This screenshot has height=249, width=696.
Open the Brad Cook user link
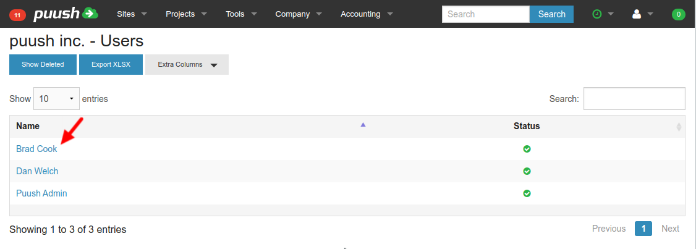point(36,149)
